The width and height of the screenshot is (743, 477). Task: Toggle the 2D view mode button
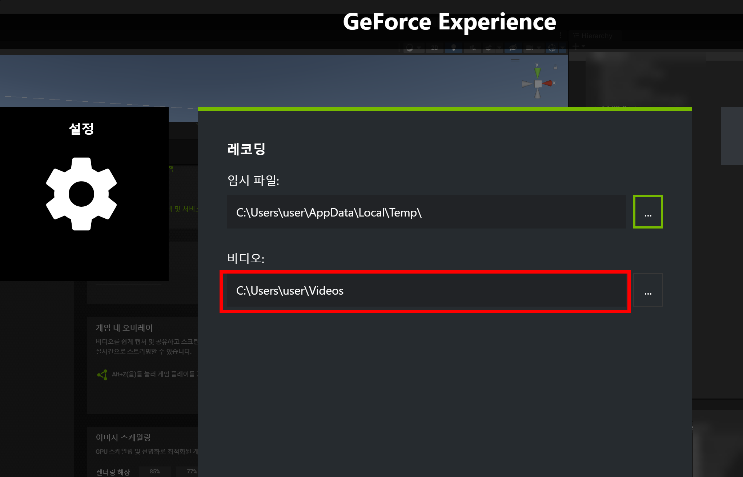(x=435, y=48)
